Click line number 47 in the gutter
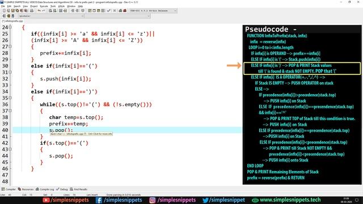Screen dimensions: 363x204 [x=5, y=175]
